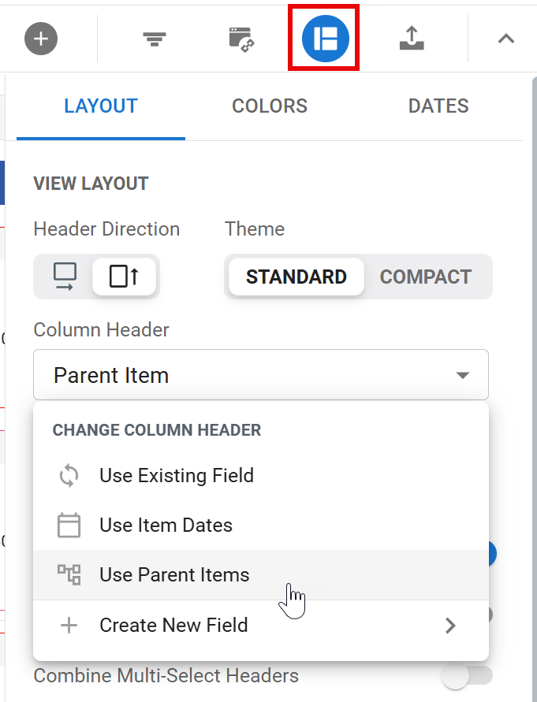Stay on the LAYOUT tab
This screenshot has height=702, width=537.
(x=100, y=106)
